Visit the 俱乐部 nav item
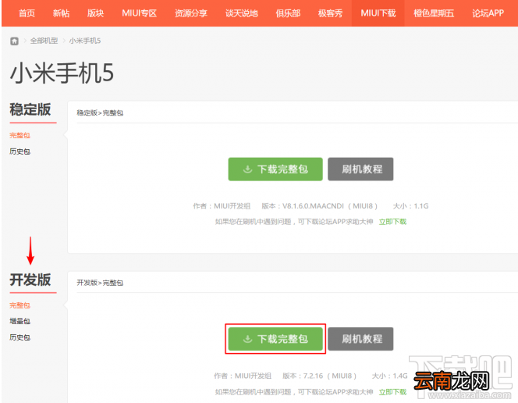 tap(288, 13)
